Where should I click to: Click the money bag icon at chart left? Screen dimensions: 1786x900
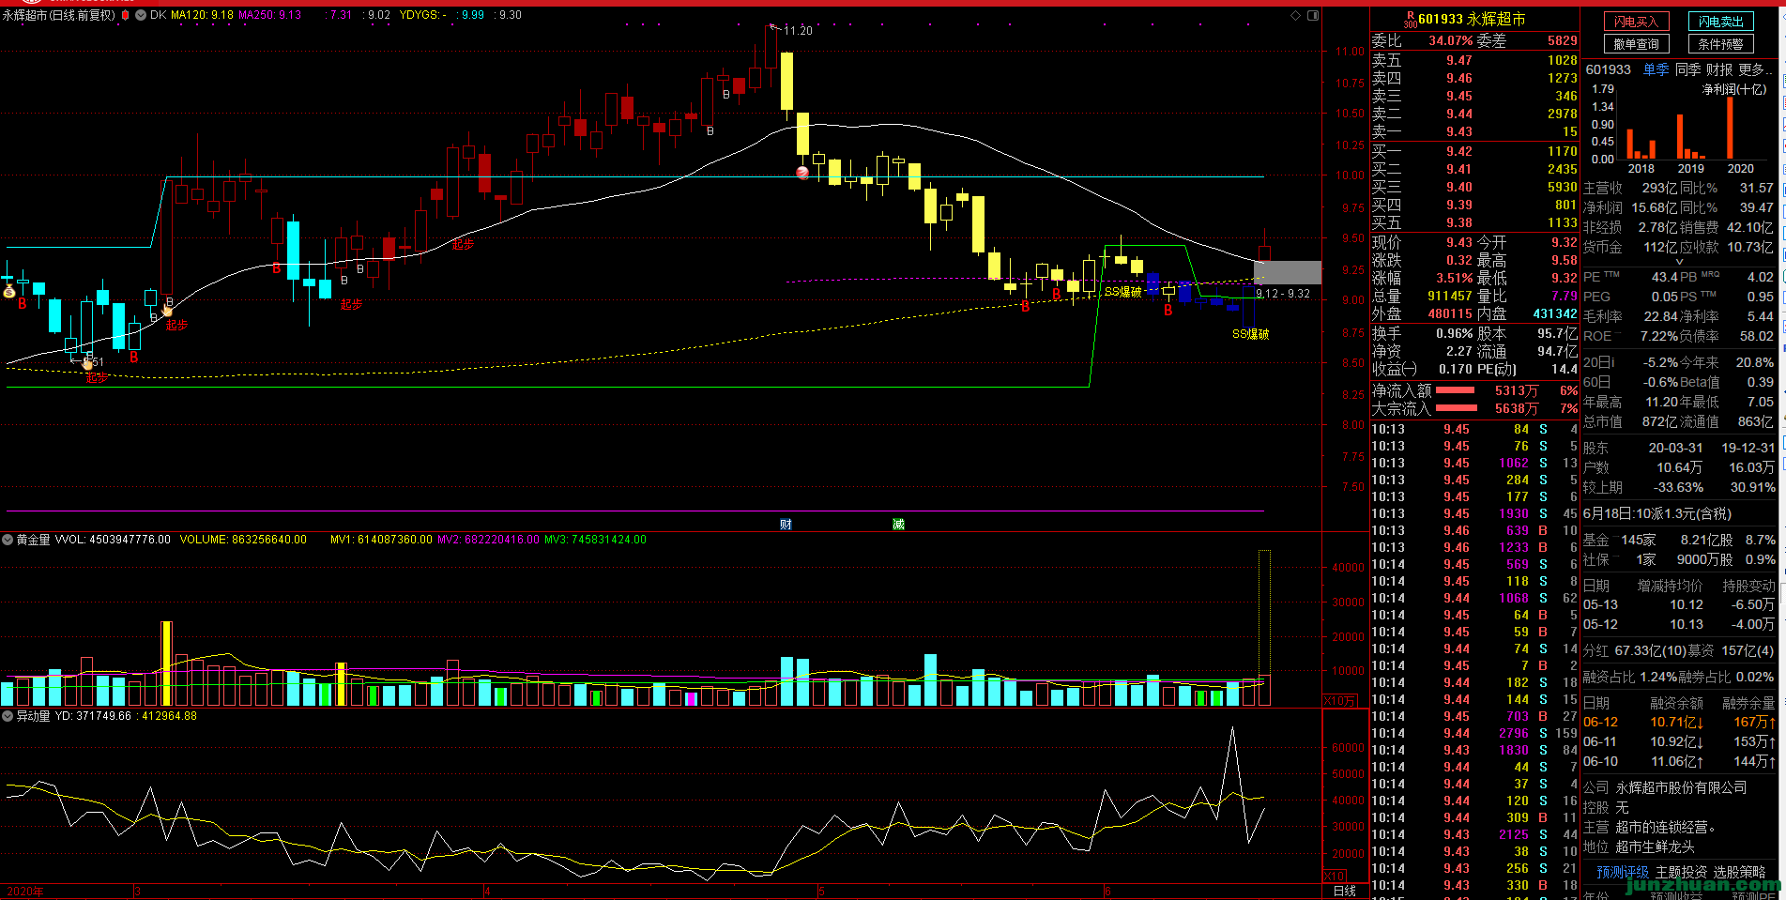[8, 292]
